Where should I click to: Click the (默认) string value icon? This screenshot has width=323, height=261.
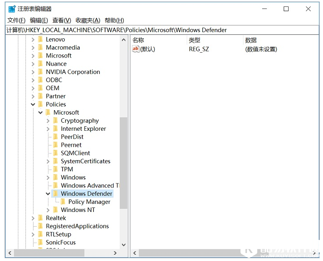click(x=136, y=49)
